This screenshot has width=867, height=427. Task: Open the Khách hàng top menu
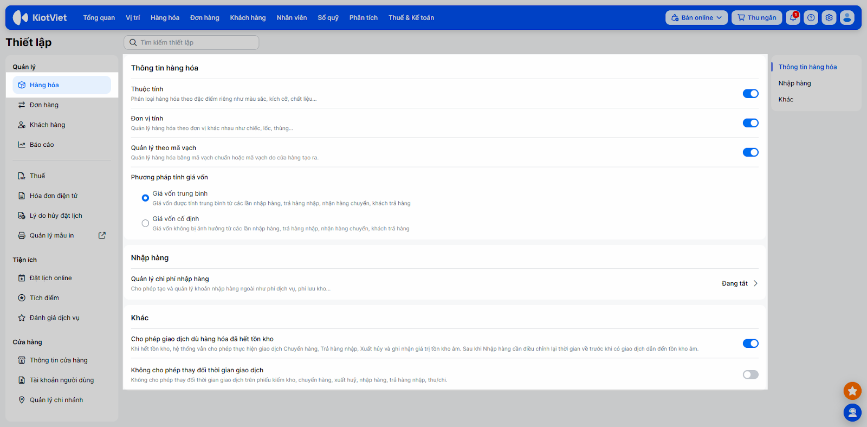pos(248,18)
